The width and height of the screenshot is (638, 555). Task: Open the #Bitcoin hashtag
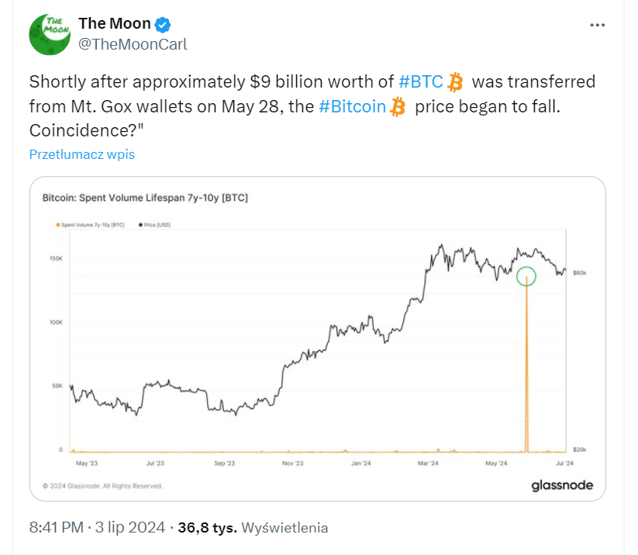[352, 107]
